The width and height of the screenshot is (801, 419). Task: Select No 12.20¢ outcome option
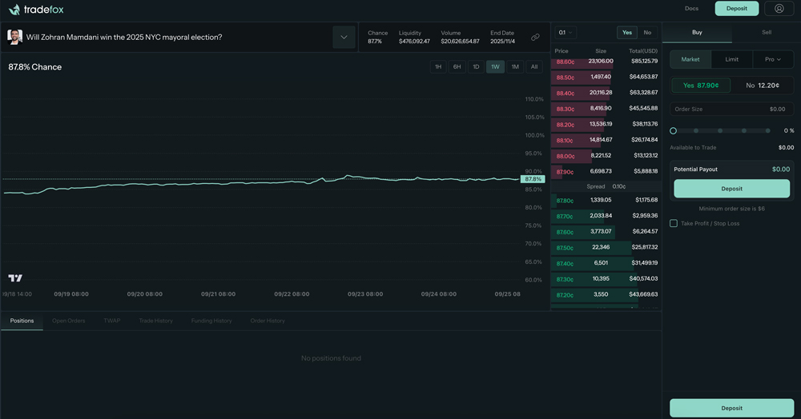(762, 86)
